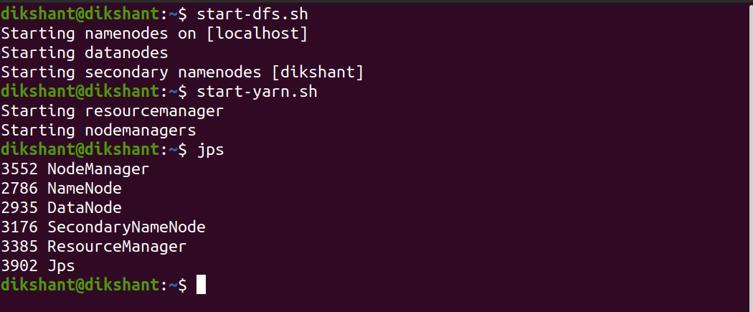This screenshot has width=753, height=312.
Task: Click 'Starting namenodes on [localhost]' line
Action: coord(154,33)
